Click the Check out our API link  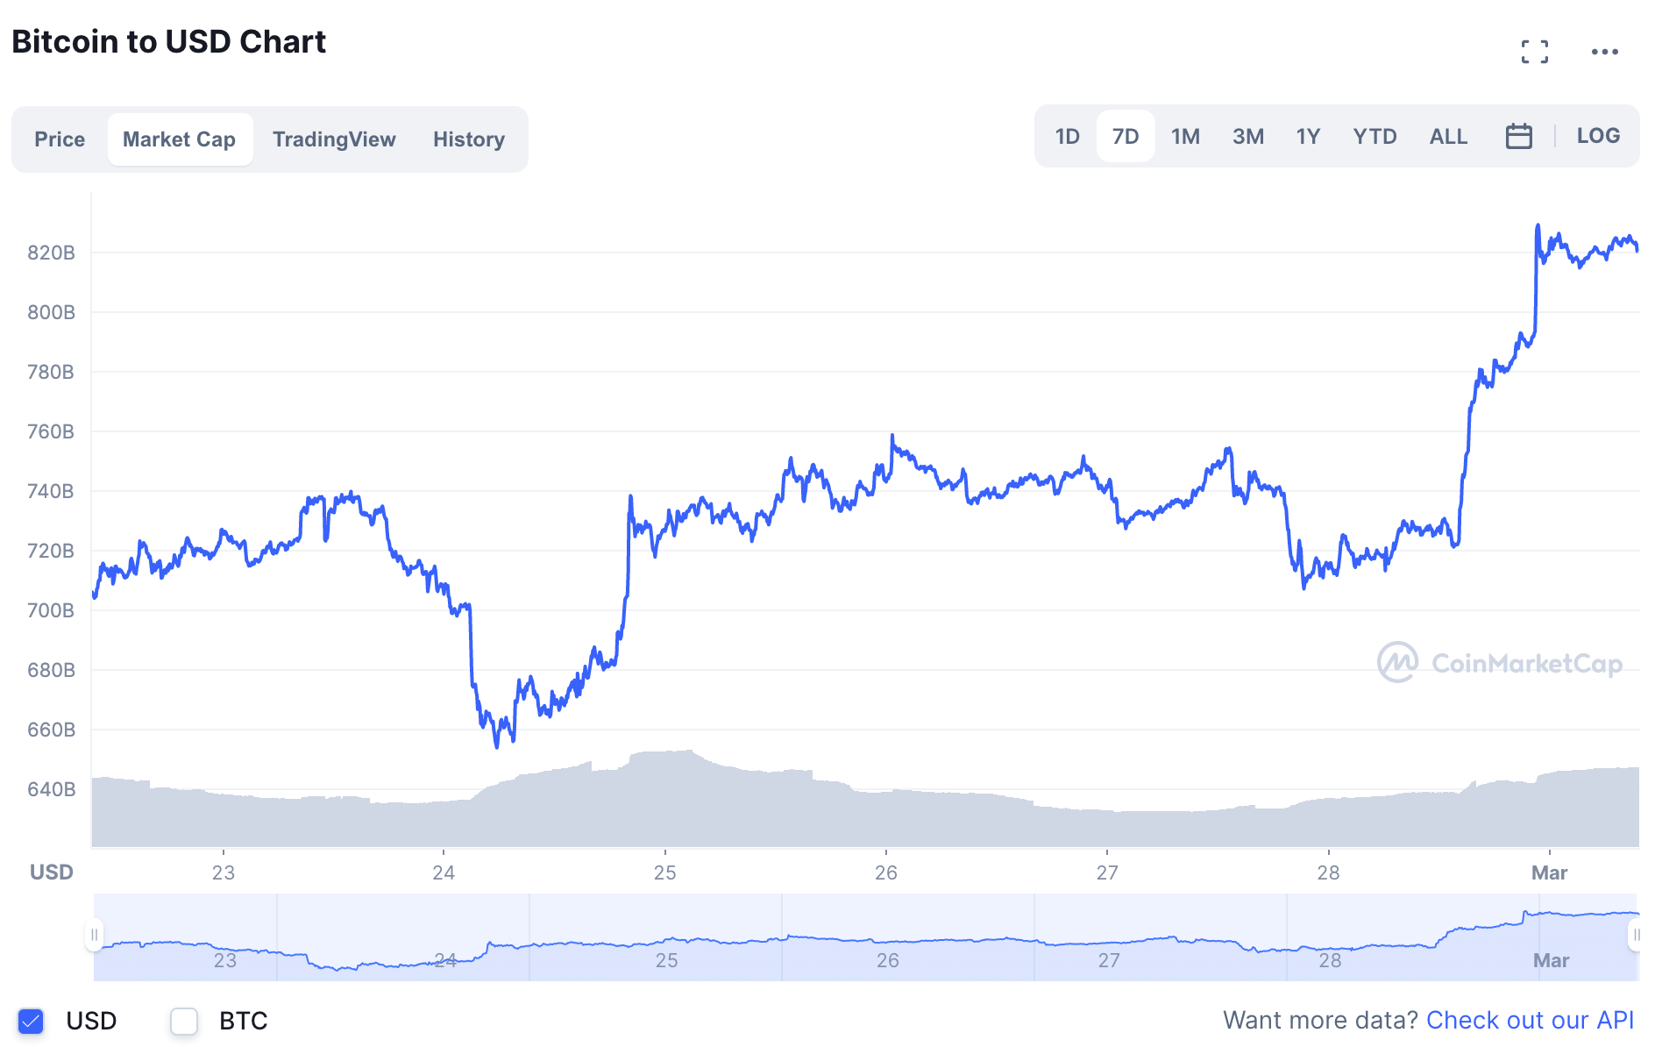coord(1530,1020)
